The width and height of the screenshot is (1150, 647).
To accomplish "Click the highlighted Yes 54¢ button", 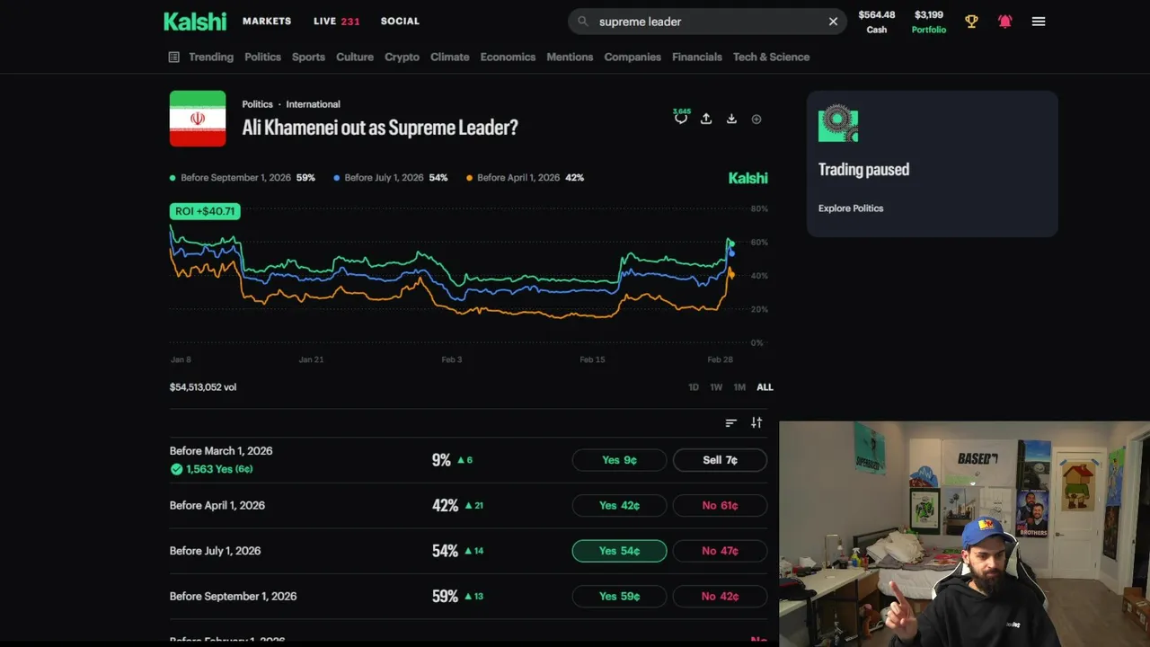I will [x=619, y=551].
